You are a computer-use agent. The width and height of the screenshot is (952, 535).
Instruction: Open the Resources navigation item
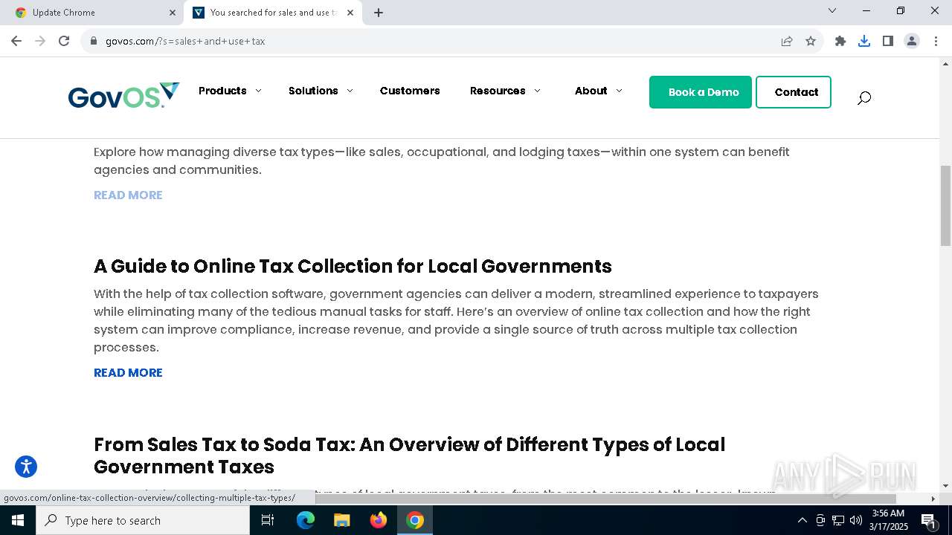(498, 91)
